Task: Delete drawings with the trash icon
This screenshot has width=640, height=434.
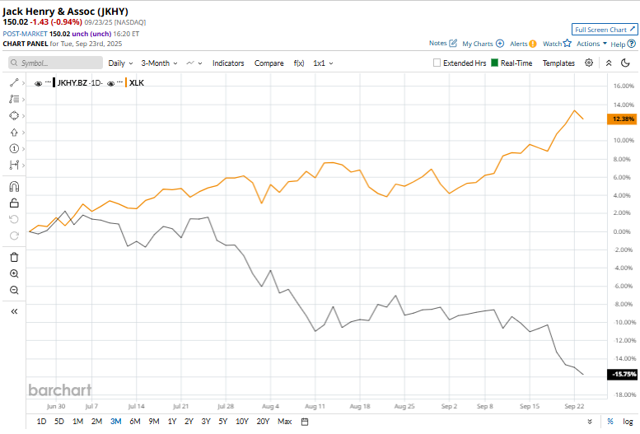Action: coord(14,257)
